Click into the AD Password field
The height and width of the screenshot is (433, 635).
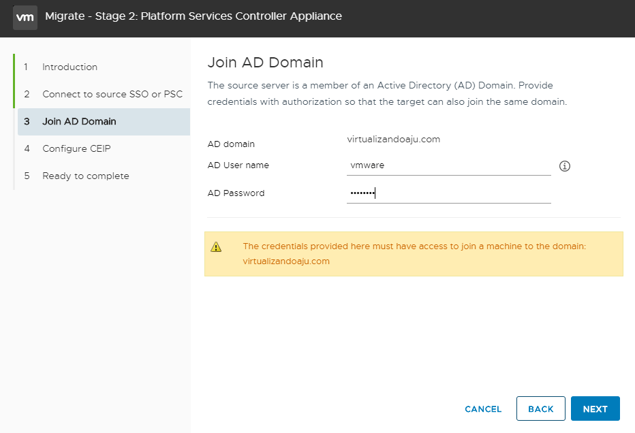448,193
